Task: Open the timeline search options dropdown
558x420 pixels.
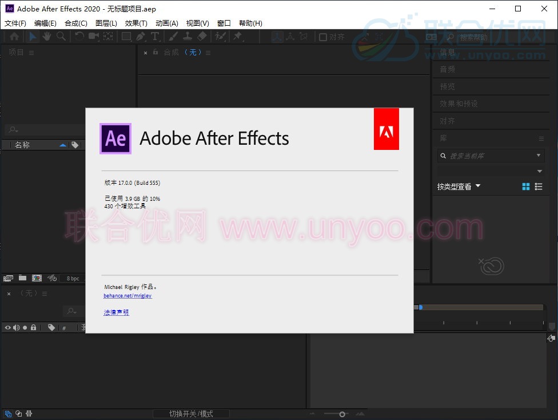Action: (x=71, y=311)
